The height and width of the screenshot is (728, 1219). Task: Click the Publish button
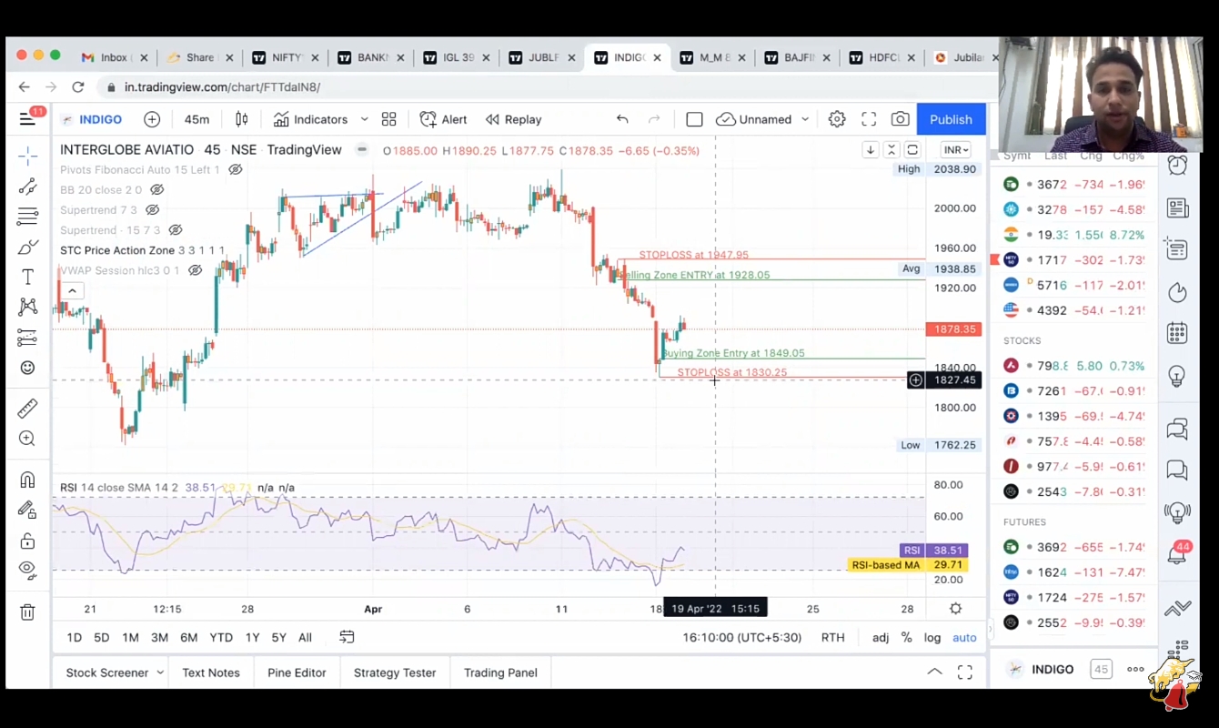coord(951,119)
